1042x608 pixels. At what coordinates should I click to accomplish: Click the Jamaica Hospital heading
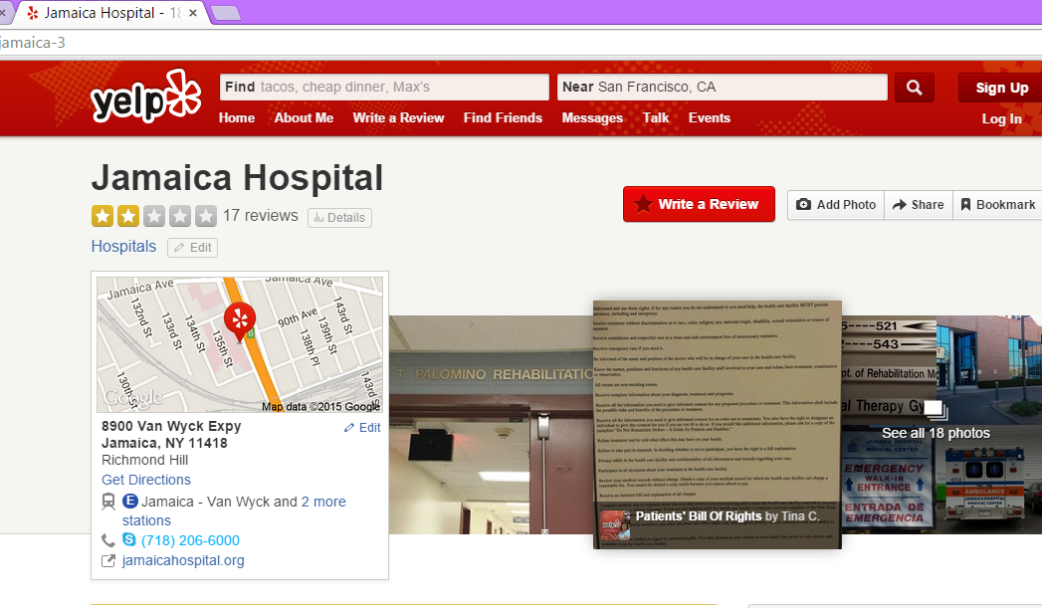pyautogui.click(x=237, y=177)
